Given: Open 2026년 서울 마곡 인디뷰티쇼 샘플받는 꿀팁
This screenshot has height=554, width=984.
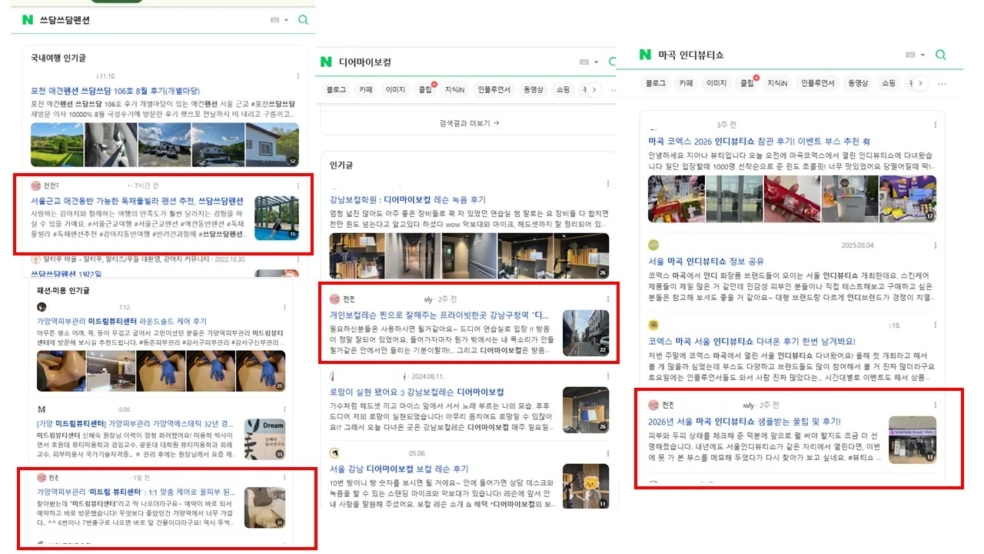Looking at the screenshot, I should click(x=744, y=422).
